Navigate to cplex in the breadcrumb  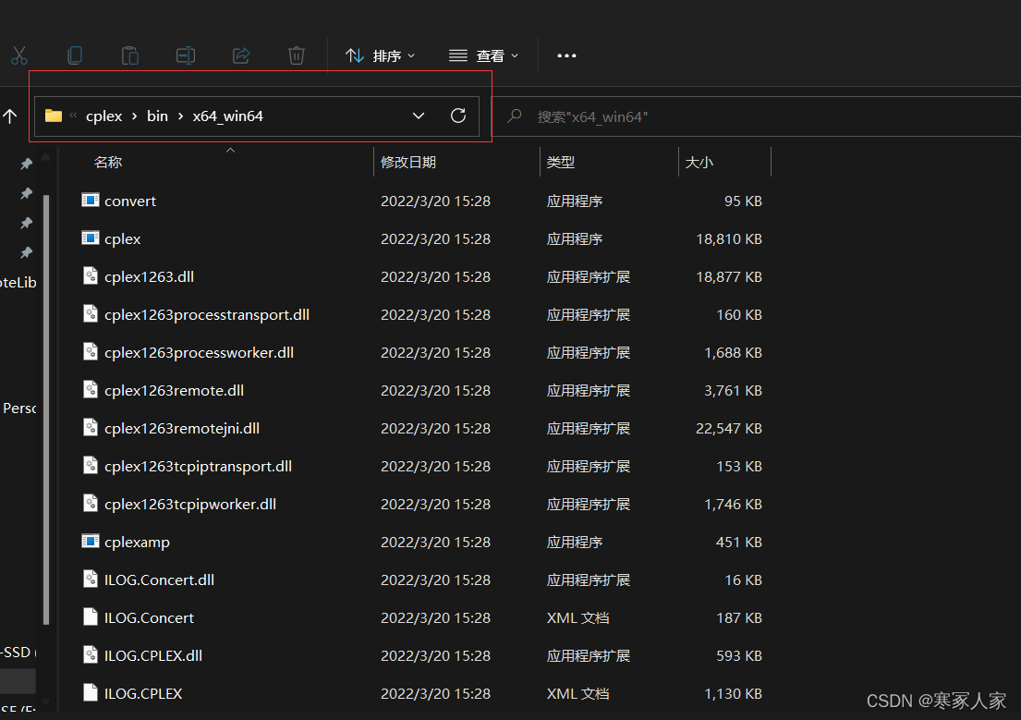[104, 116]
